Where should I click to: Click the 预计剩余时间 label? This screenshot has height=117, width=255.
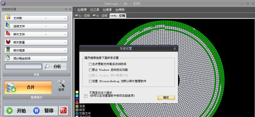pos(22,58)
